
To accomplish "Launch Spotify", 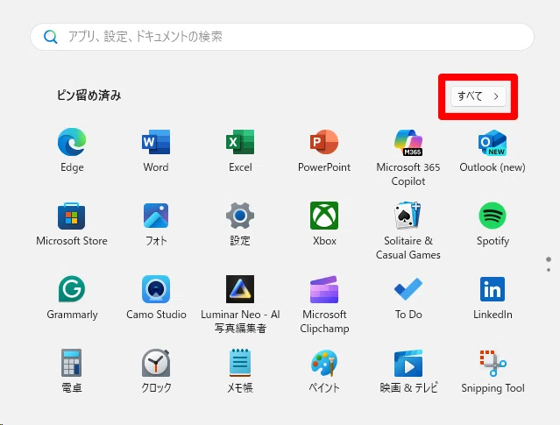I will 493,216.
